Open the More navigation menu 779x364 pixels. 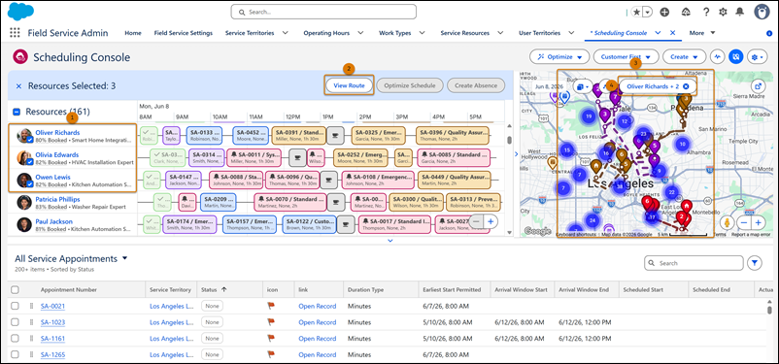[x=702, y=33]
